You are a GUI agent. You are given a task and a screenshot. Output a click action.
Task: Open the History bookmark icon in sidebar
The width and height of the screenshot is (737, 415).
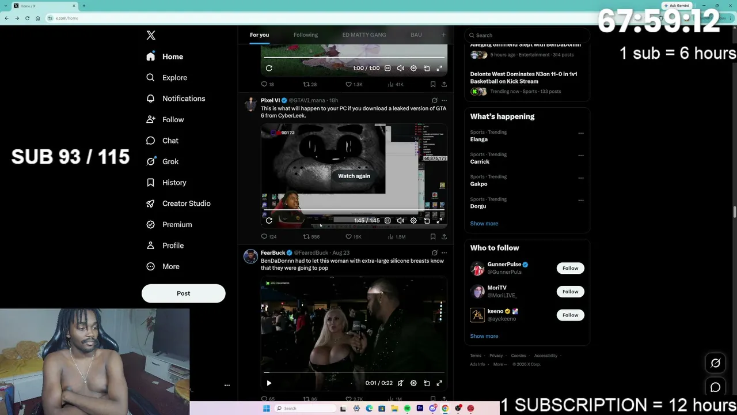[150, 183]
